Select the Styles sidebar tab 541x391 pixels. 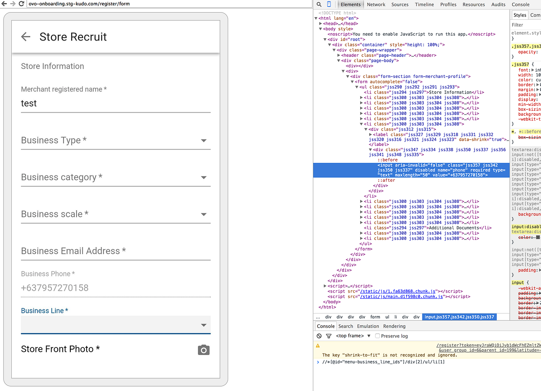click(x=519, y=14)
